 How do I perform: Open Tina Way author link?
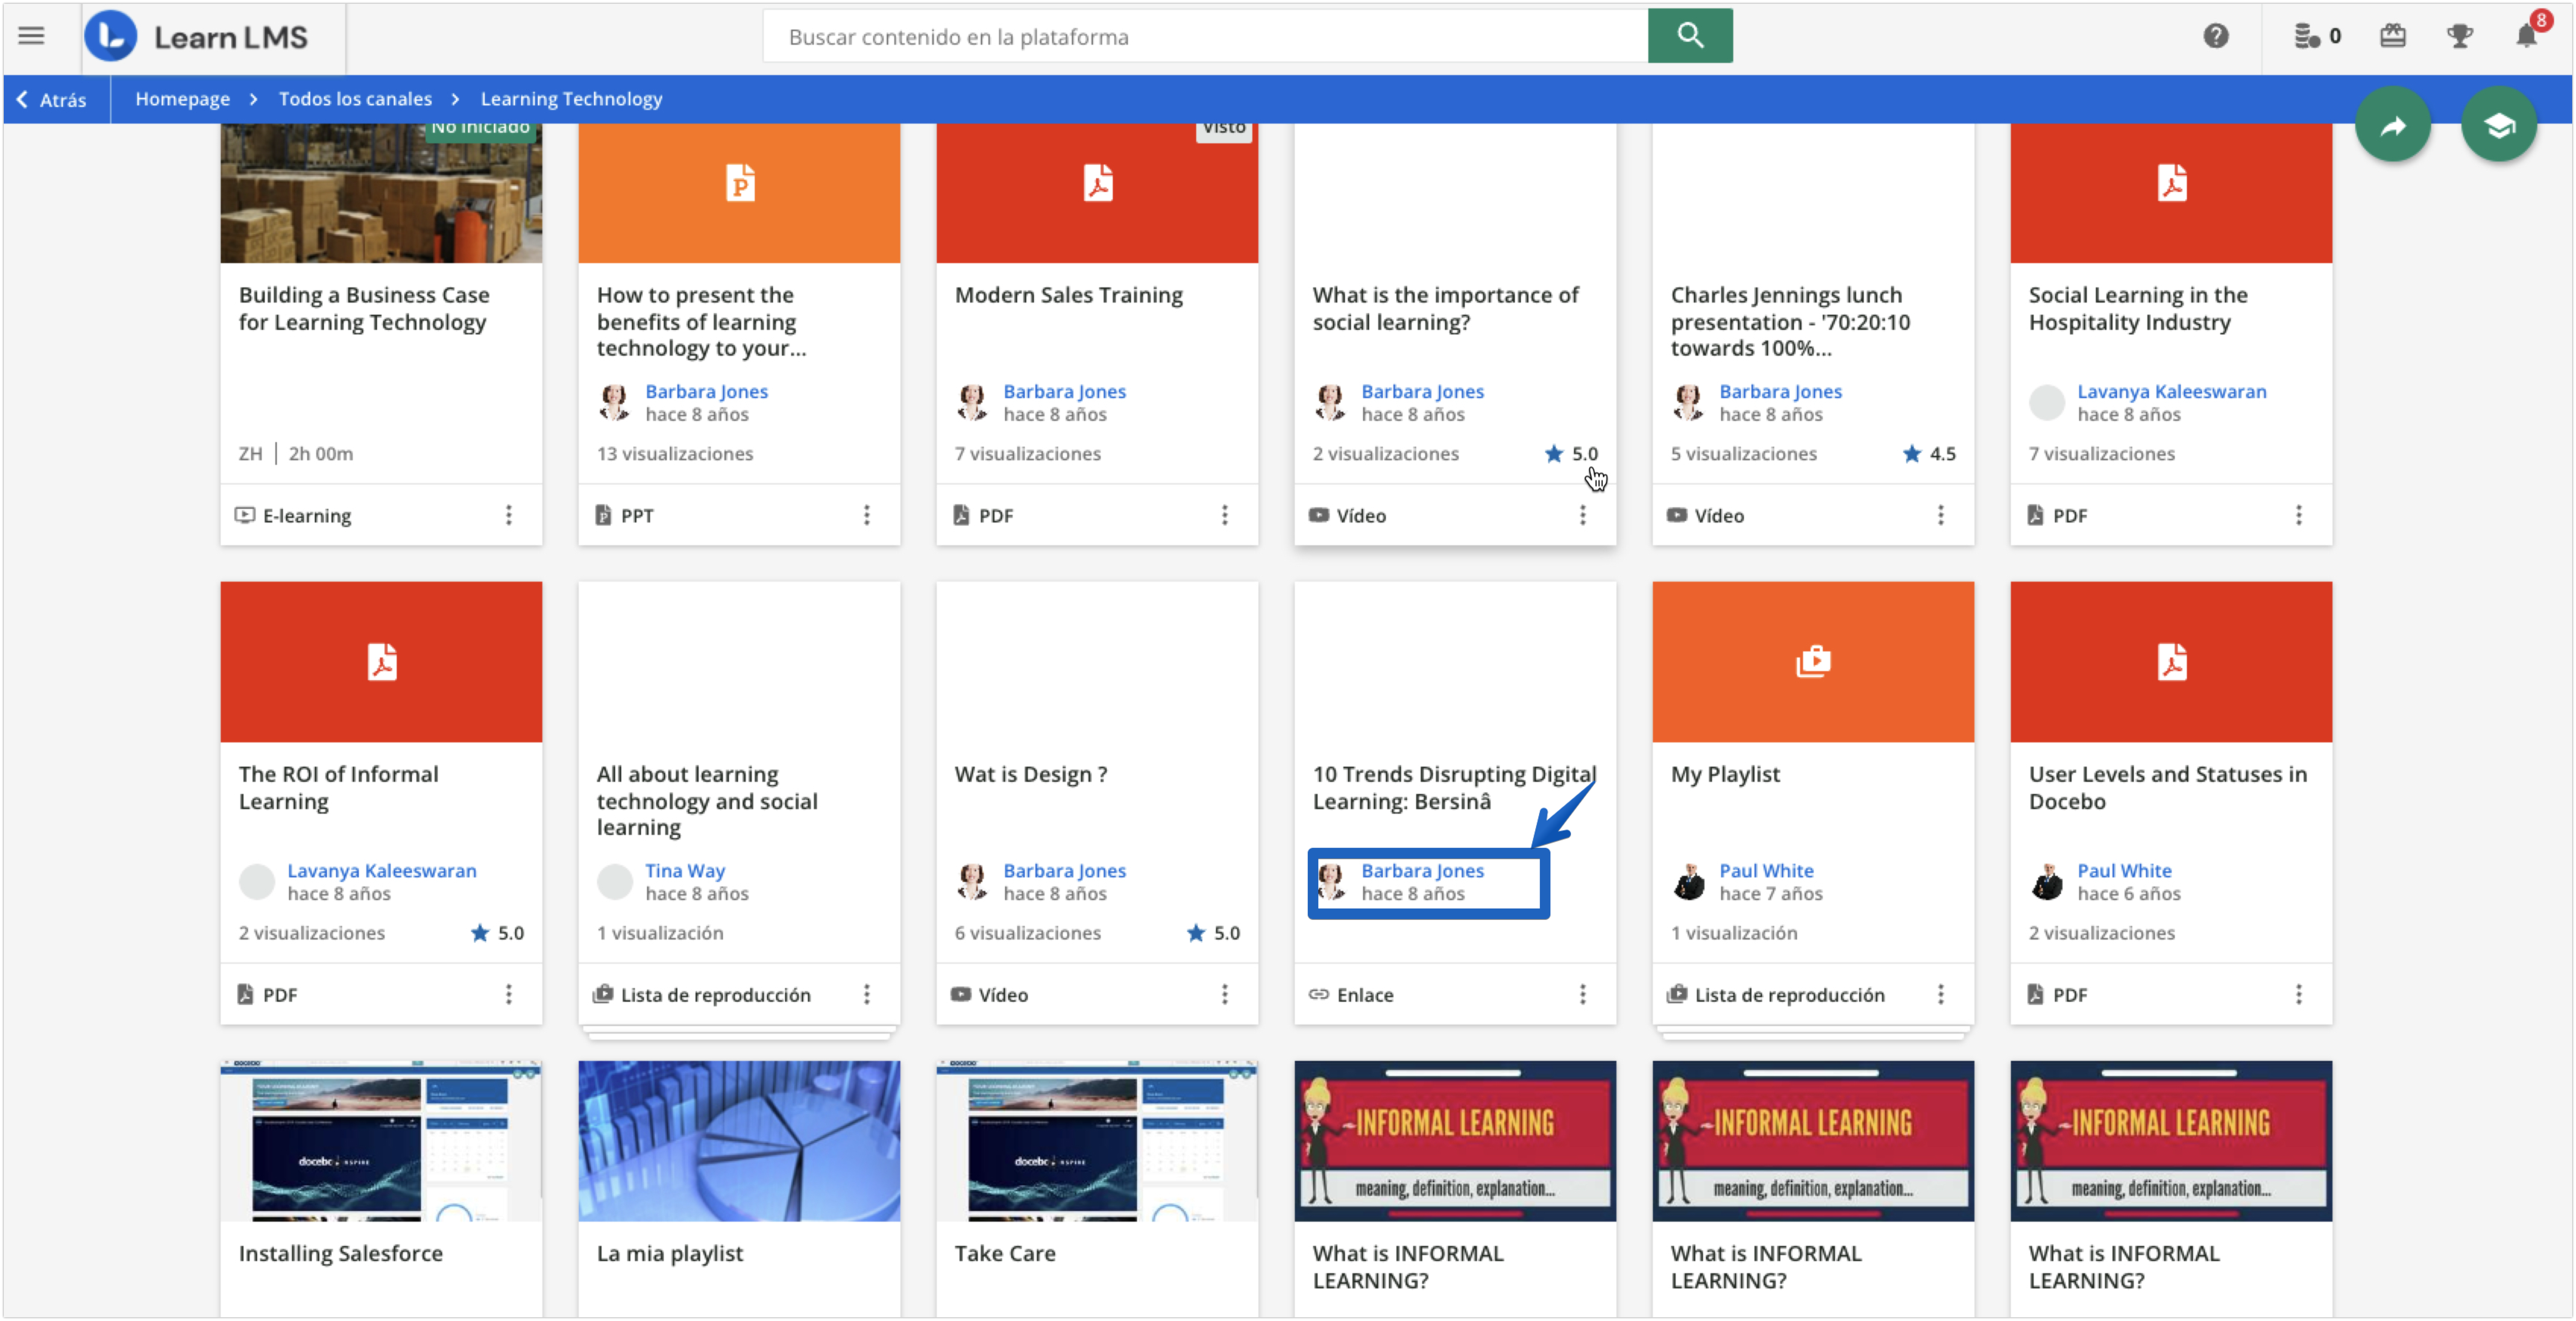tap(685, 870)
